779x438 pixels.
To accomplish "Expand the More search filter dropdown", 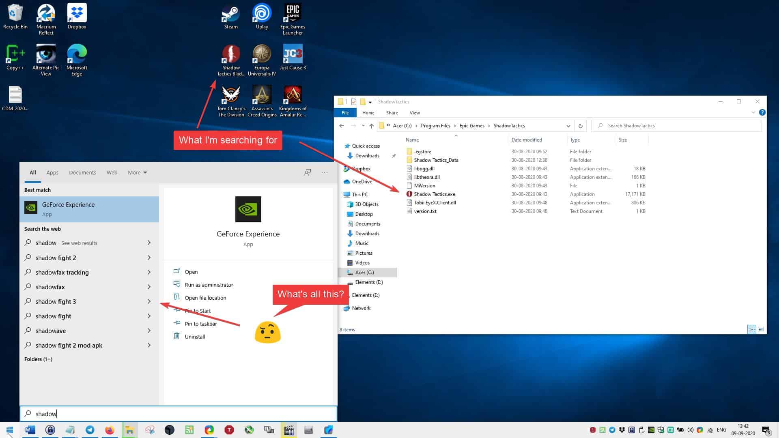I will tap(137, 172).
